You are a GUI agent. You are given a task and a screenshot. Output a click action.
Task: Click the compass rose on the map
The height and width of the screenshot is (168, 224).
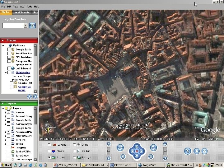[48, 128]
